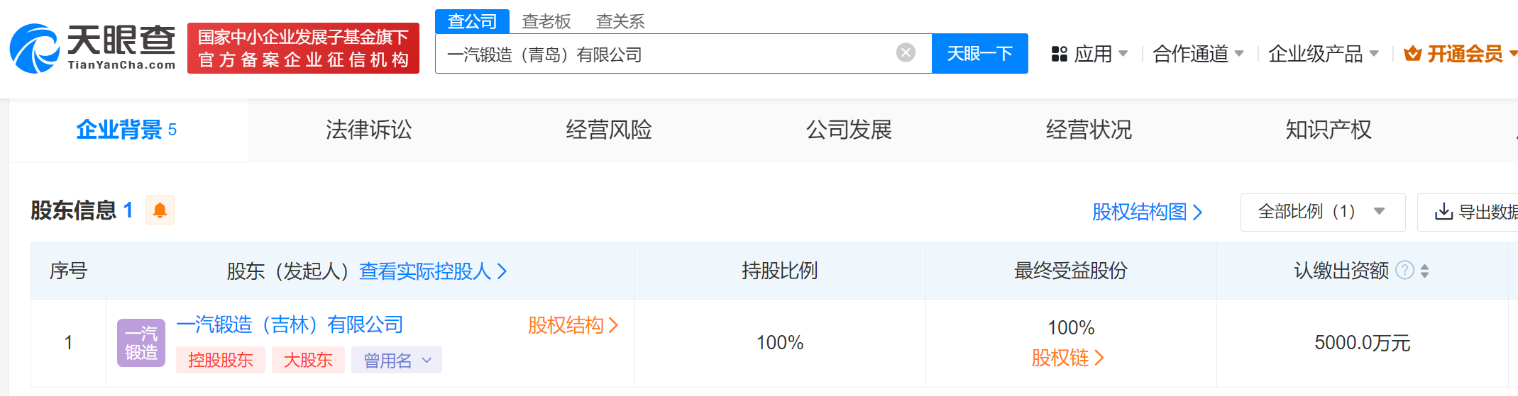The height and width of the screenshot is (396, 1518).
Task: Switch to the 查老板 search tab
Action: click(x=546, y=21)
